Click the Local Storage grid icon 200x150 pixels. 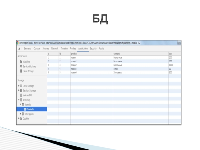[x=21, y=86]
